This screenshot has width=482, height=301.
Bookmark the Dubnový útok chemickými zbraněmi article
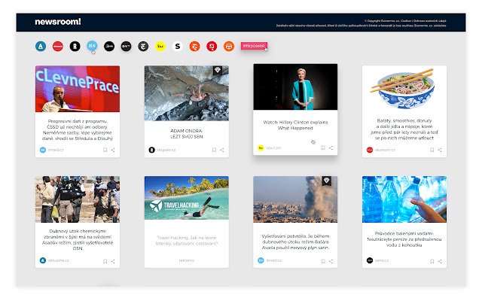pos(105,261)
